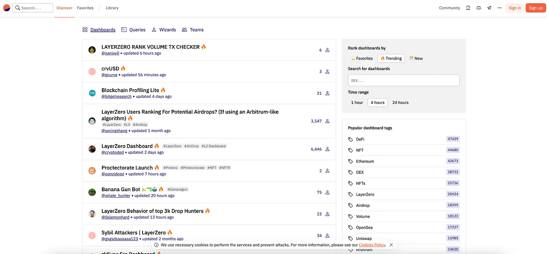547x254 pixels.
Task: Open Discover in top navigation
Action: [x=64, y=8]
